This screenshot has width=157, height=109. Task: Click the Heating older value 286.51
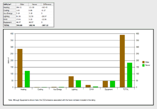(19, 7)
